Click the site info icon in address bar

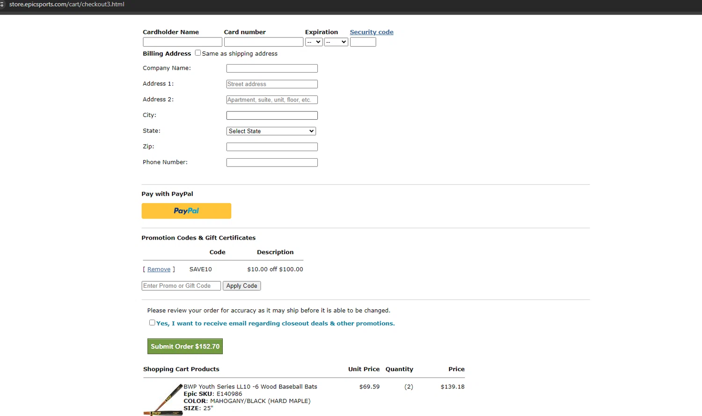[2, 4]
